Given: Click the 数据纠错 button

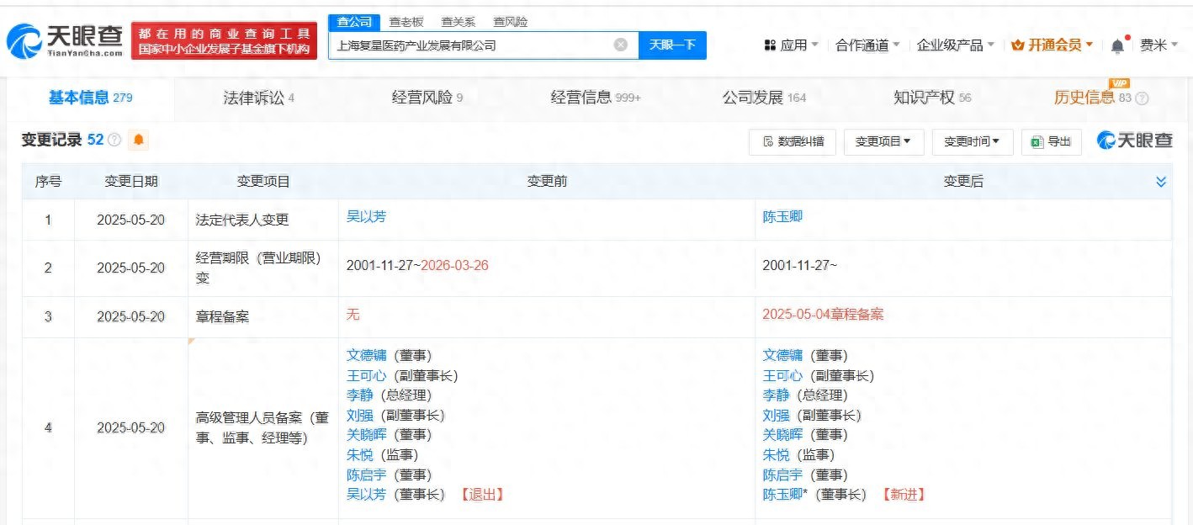Looking at the screenshot, I should 793,142.
